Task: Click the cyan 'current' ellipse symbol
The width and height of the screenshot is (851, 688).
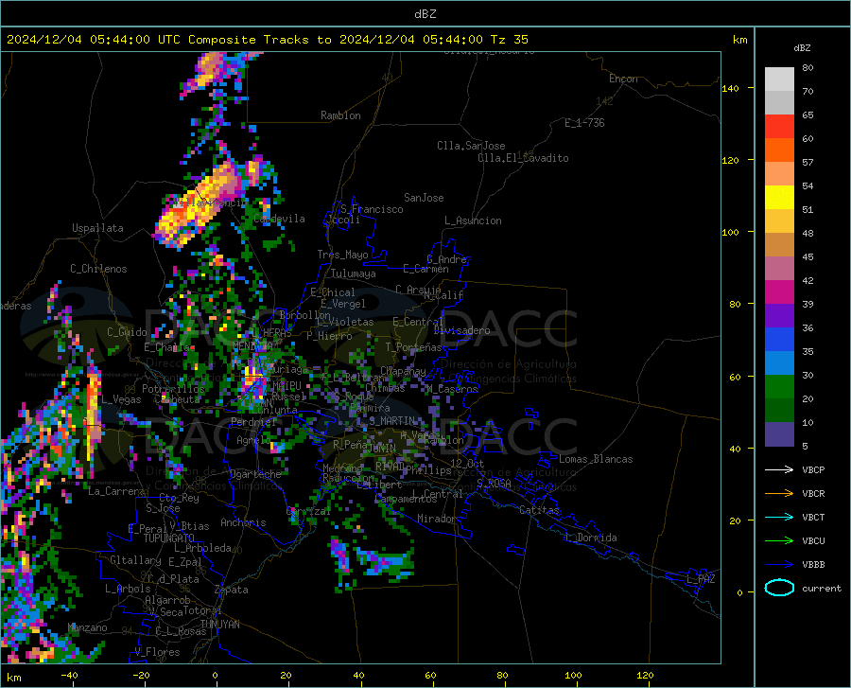Action: 779,588
